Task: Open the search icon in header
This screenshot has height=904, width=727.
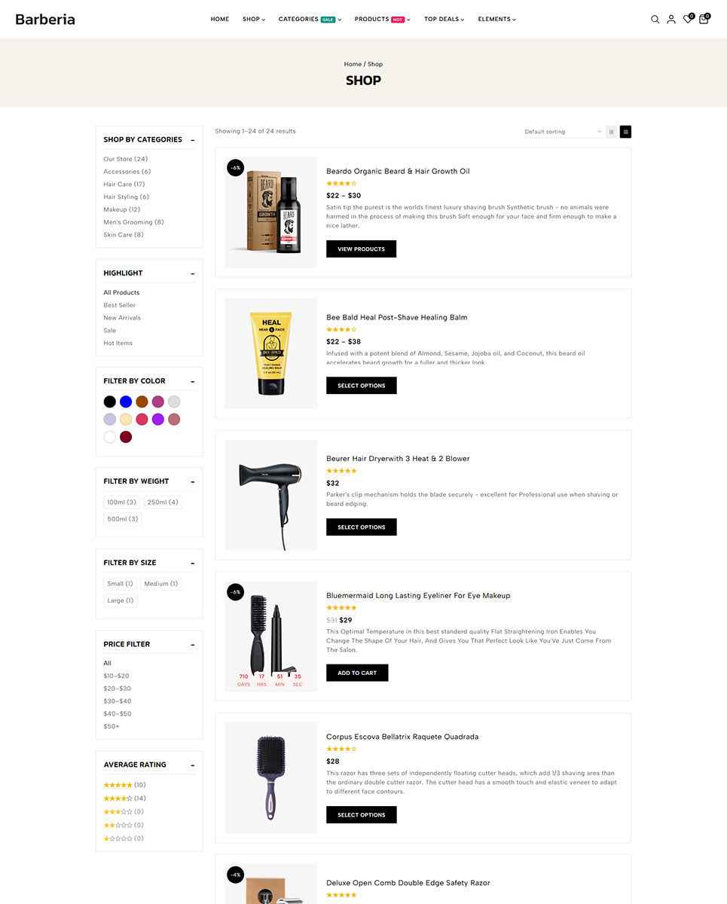Action: (655, 20)
